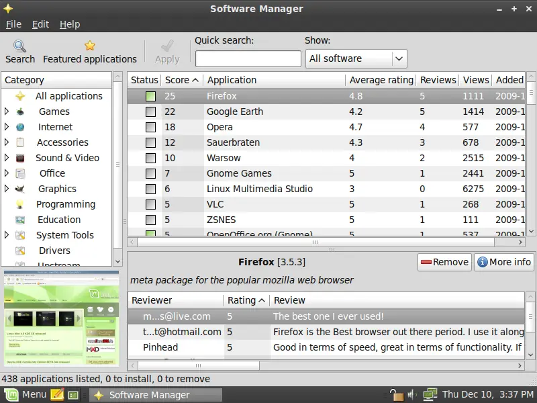
Task: Open Featured applications star icon
Action: (90, 46)
